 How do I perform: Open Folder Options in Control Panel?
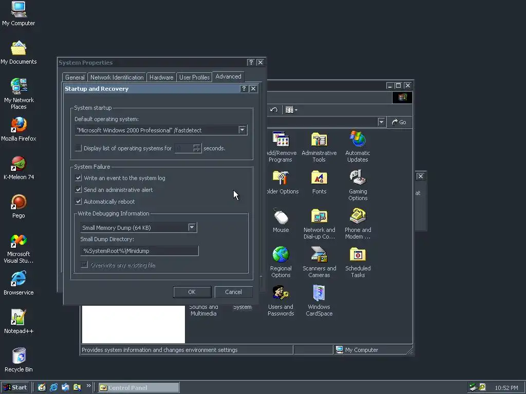point(282,182)
